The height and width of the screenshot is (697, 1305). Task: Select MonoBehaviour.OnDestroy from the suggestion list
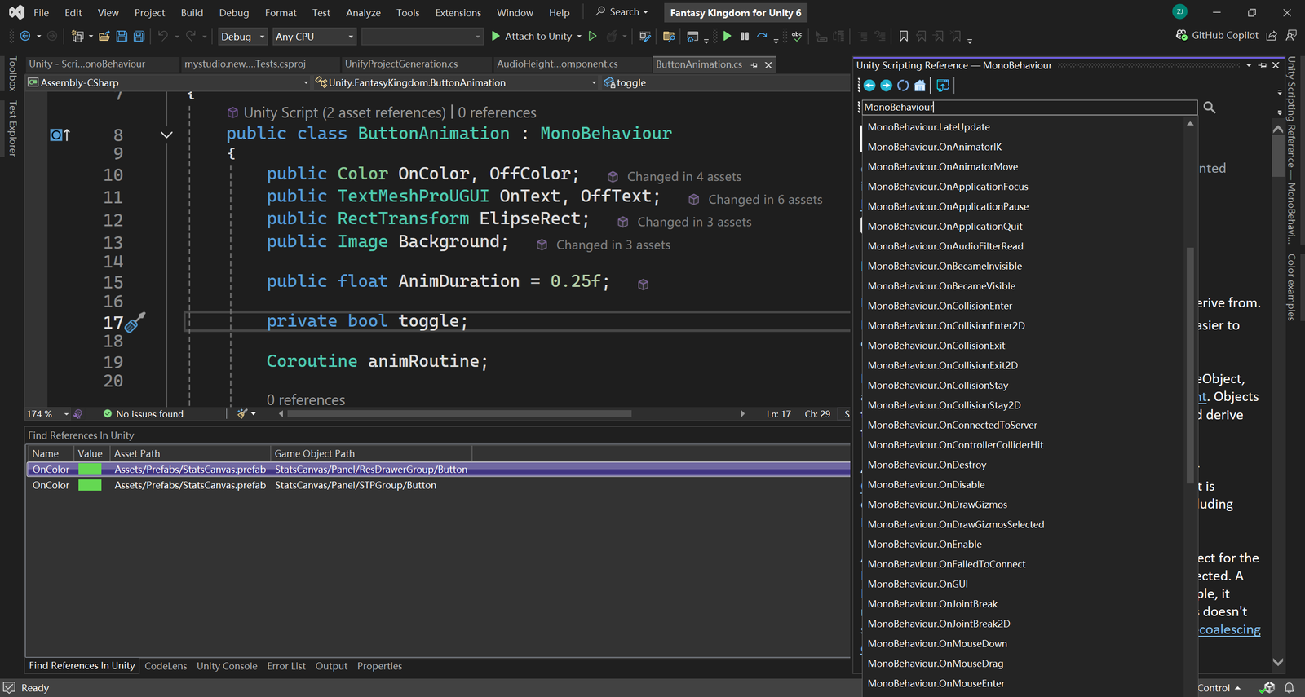[927, 465]
